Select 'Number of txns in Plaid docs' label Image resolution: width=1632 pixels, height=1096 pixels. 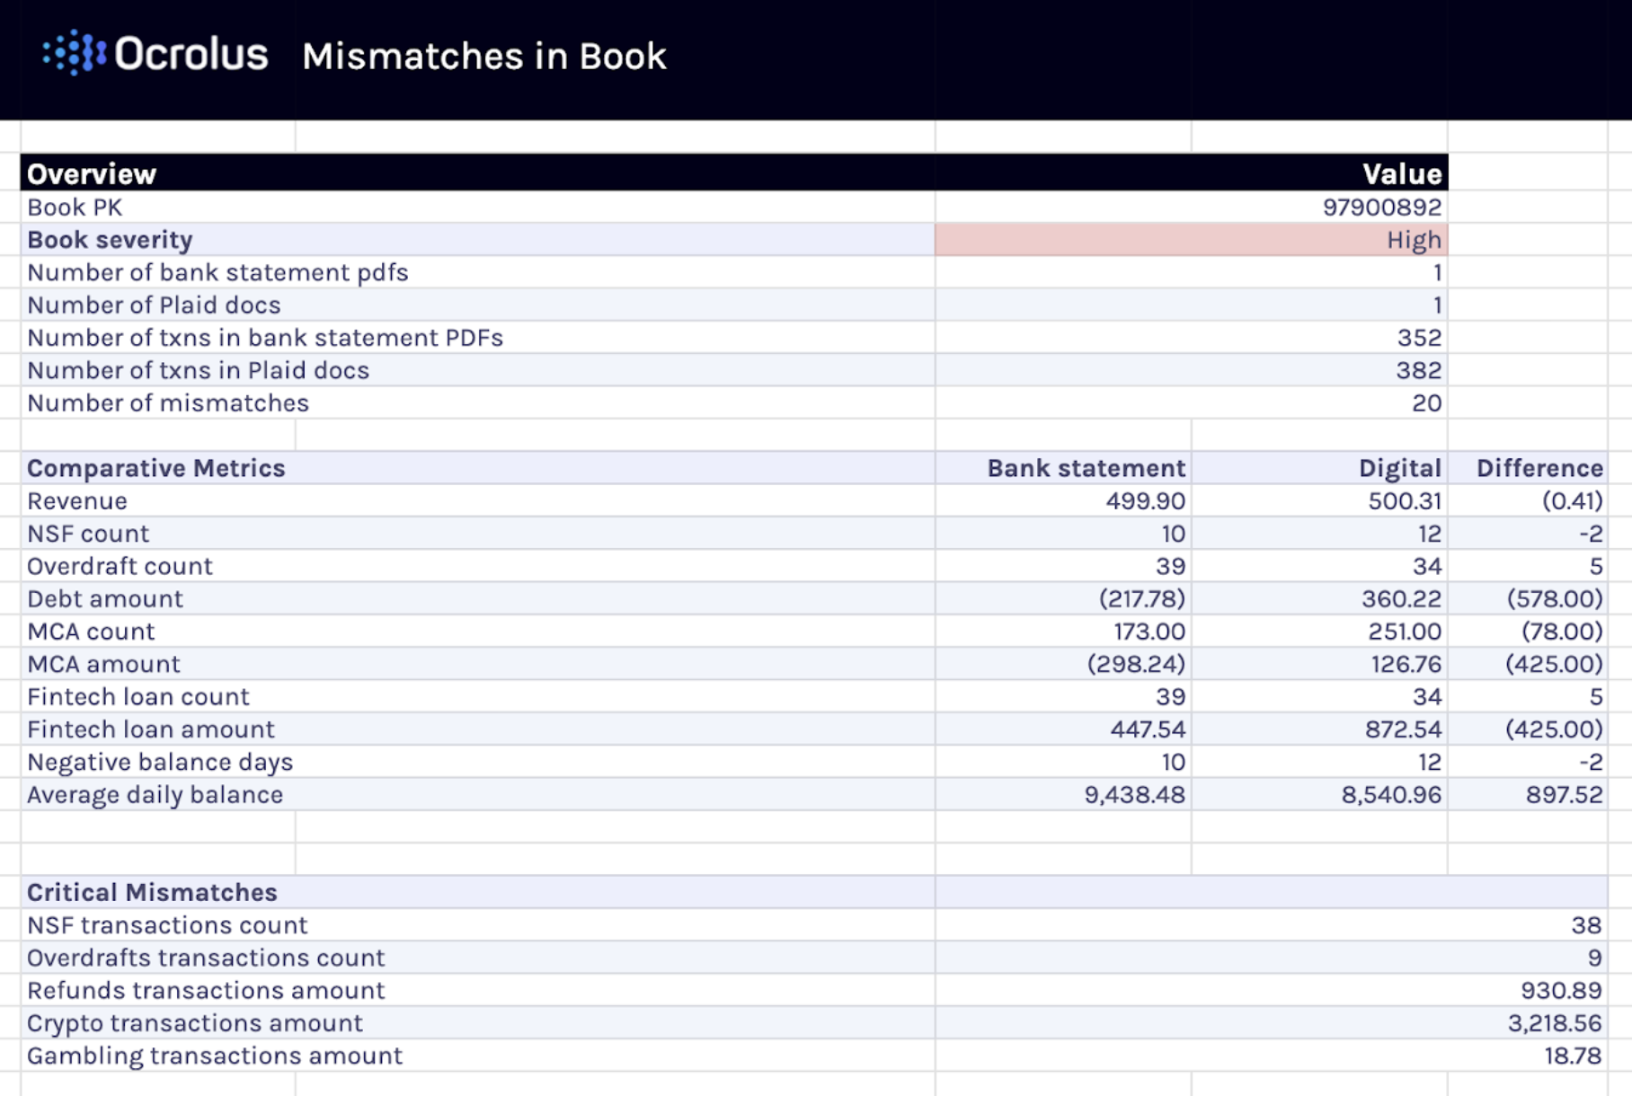pyautogui.click(x=198, y=370)
